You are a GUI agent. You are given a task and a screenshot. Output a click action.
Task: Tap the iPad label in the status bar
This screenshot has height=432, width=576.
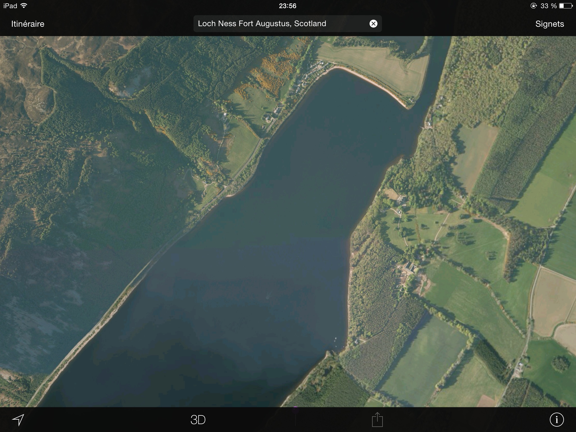10,6
